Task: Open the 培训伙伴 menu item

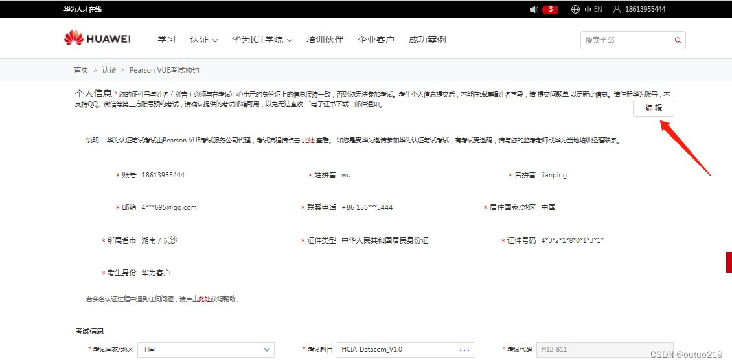Action: [x=325, y=40]
